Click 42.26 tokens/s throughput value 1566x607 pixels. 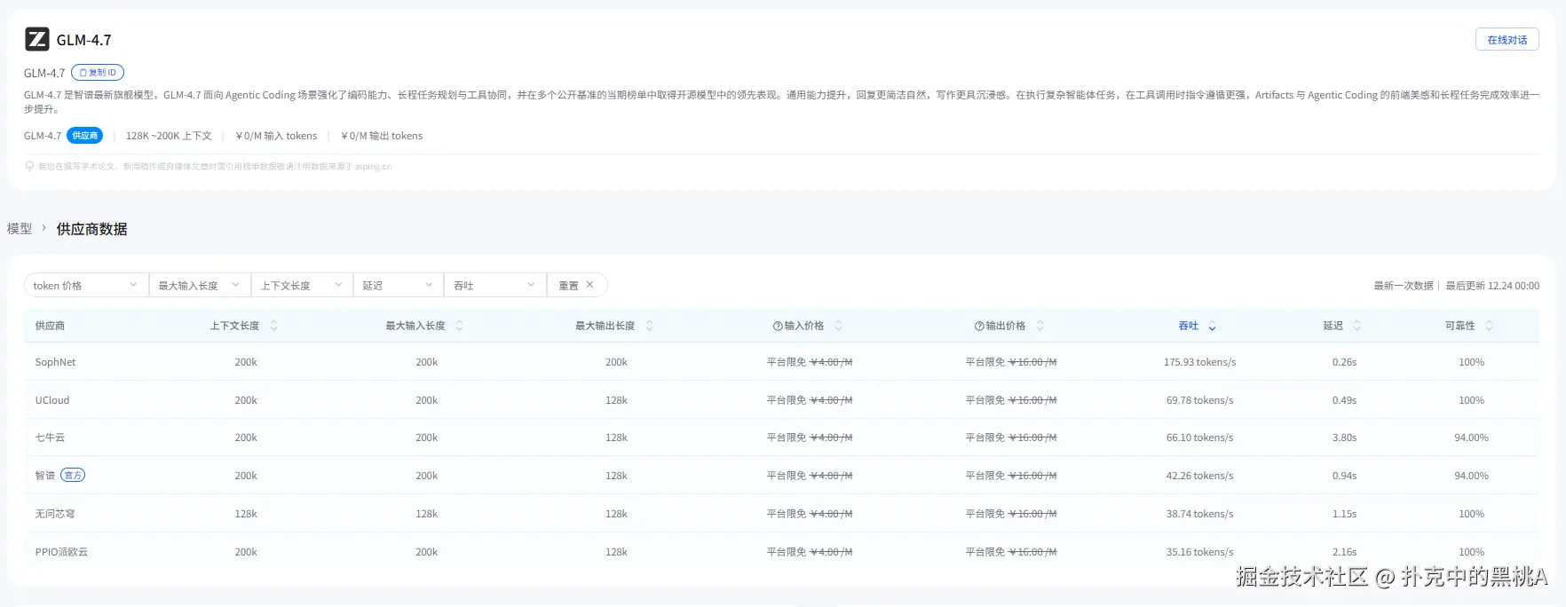1199,476
